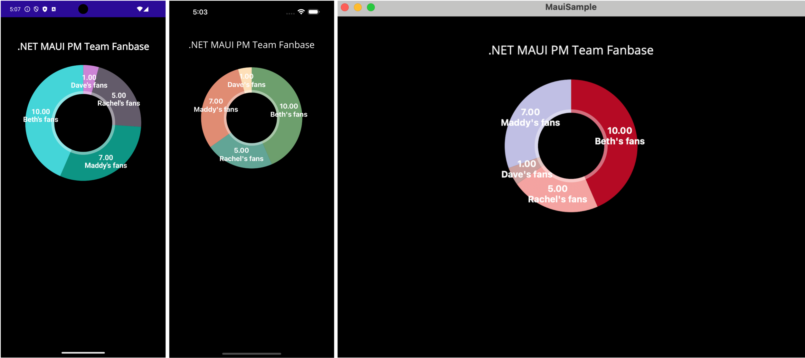Click the MauiSample window title
Image resolution: width=805 pixels, height=358 pixels.
(571, 7)
